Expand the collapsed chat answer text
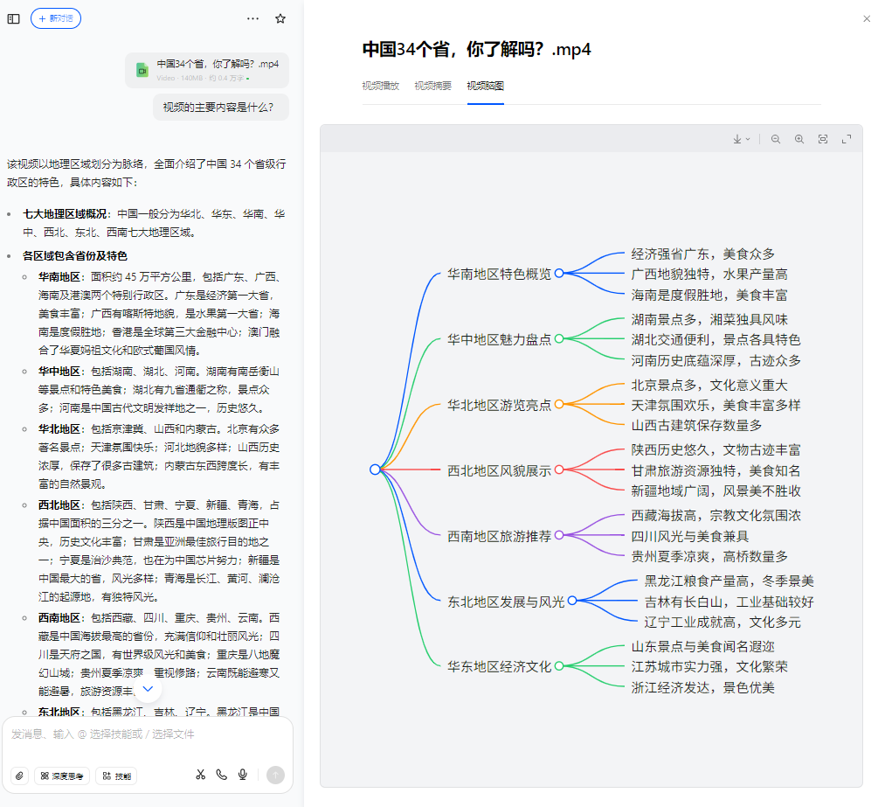Screen dimensions: 885x807 (x=148, y=689)
